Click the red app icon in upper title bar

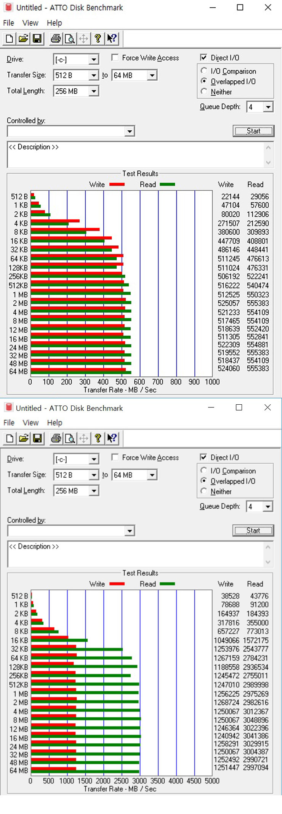click(x=8, y=7)
